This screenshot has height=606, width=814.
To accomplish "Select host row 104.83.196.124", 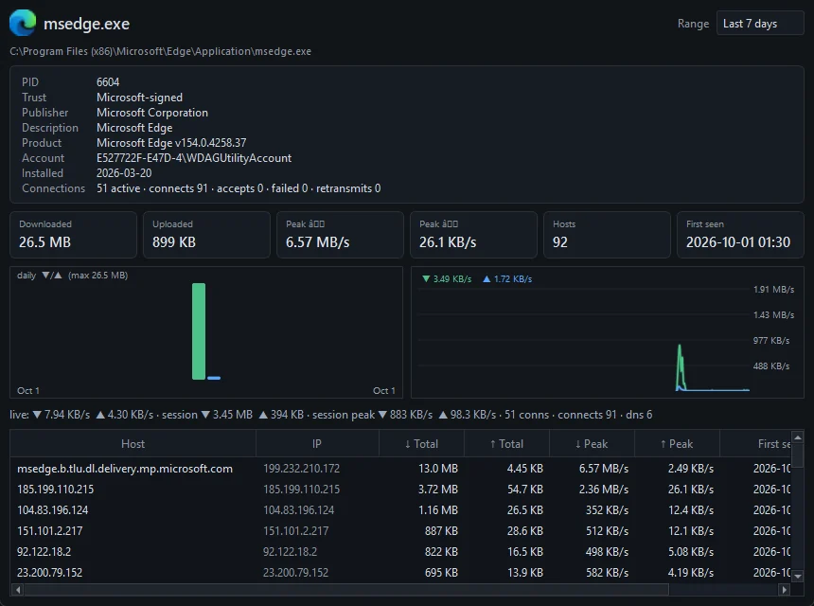I will coord(400,510).
